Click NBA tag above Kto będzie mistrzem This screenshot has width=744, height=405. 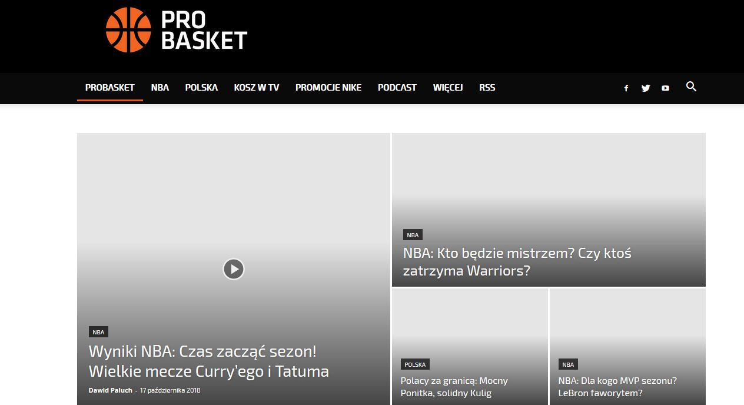(413, 235)
